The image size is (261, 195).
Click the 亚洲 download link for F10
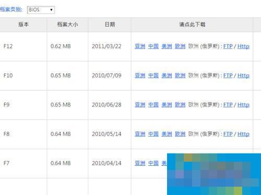[140, 75]
